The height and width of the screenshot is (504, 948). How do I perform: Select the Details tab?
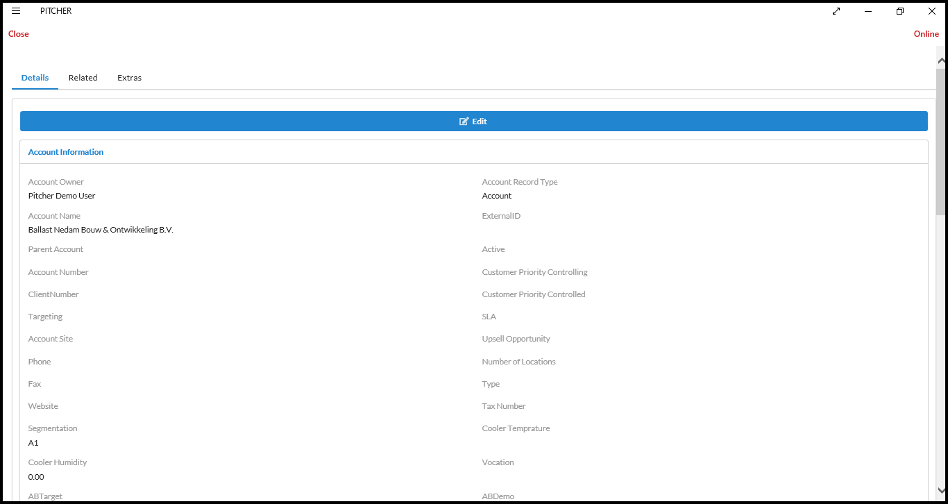click(35, 77)
